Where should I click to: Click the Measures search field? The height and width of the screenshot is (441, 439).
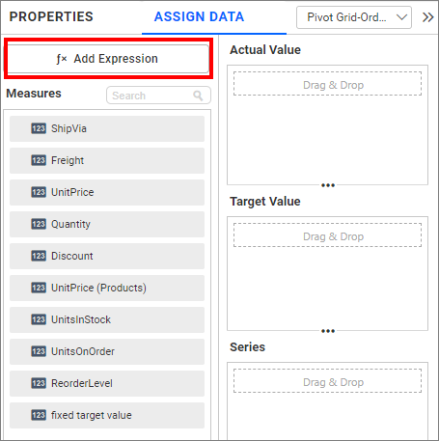[158, 96]
